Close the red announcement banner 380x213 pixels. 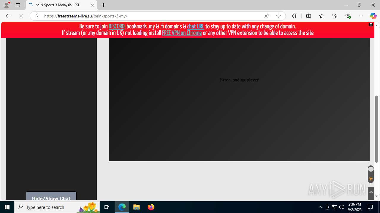pyautogui.click(x=371, y=25)
